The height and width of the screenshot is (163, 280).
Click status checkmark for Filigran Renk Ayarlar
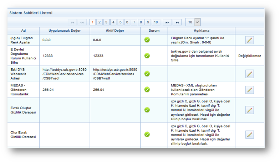click(147, 40)
